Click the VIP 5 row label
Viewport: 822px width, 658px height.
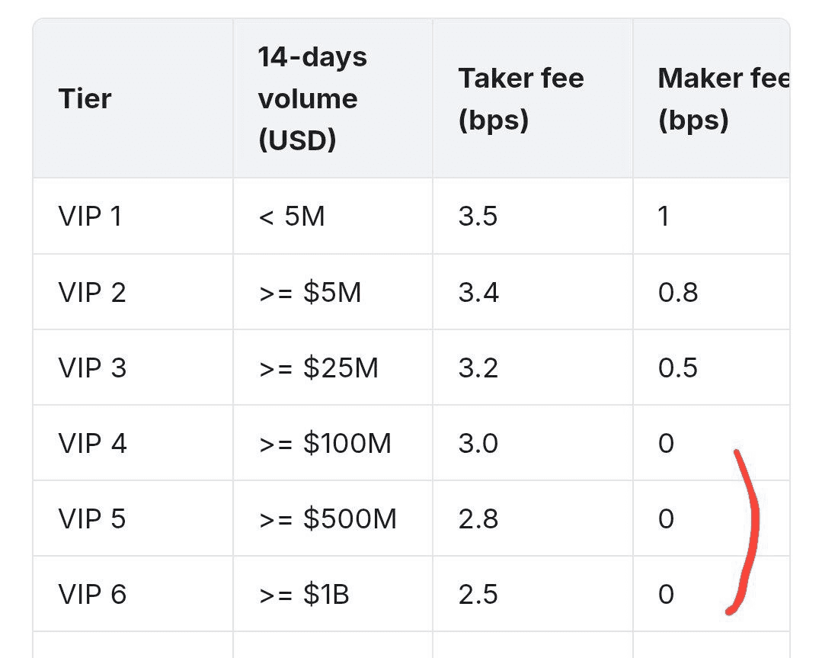click(x=91, y=518)
